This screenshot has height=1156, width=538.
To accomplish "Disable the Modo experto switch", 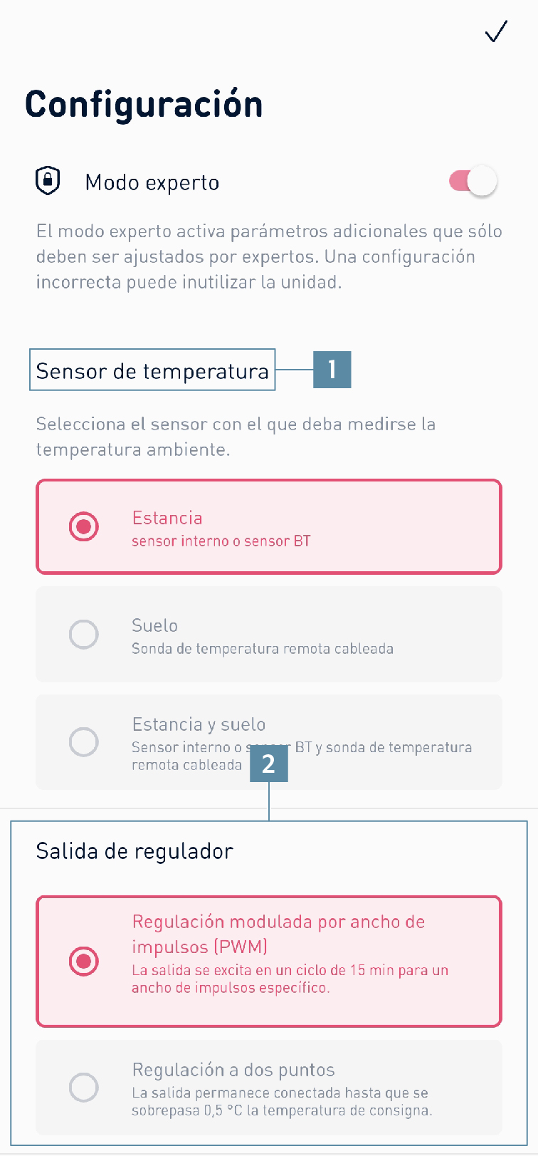I will click(x=473, y=182).
